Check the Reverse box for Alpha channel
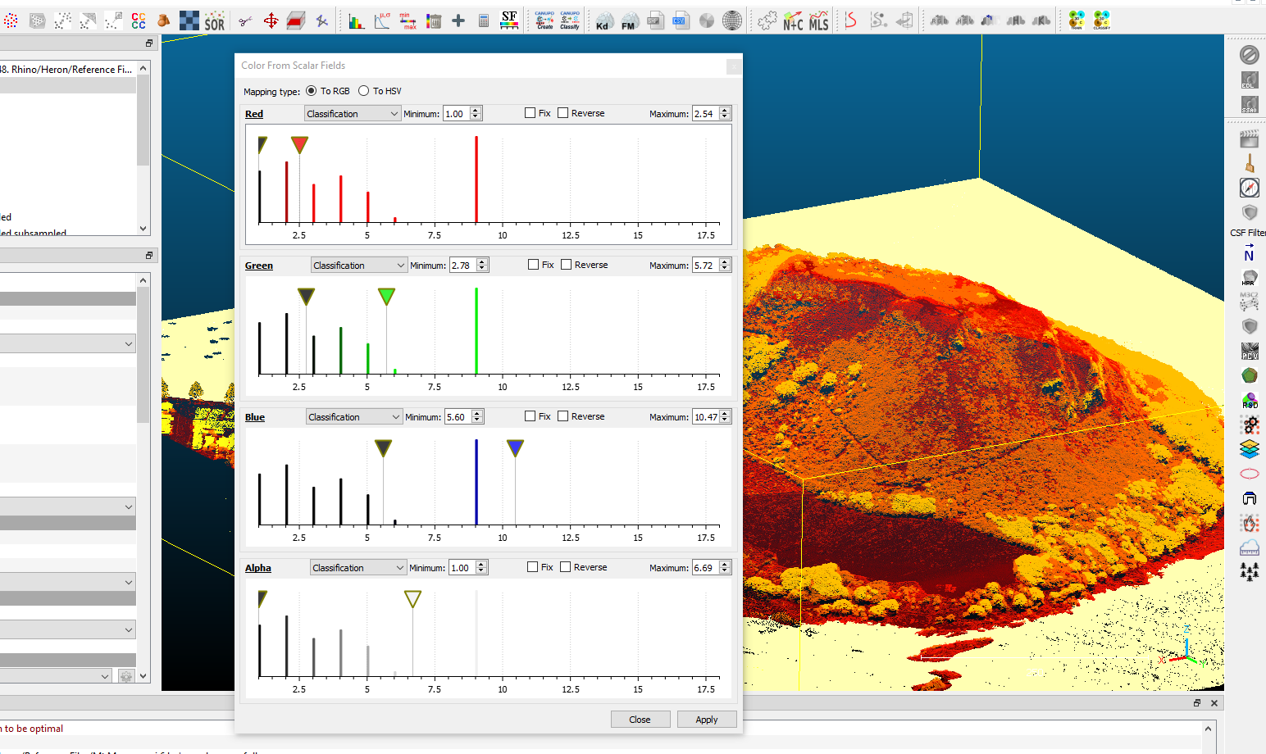The image size is (1266, 754). pyautogui.click(x=566, y=567)
